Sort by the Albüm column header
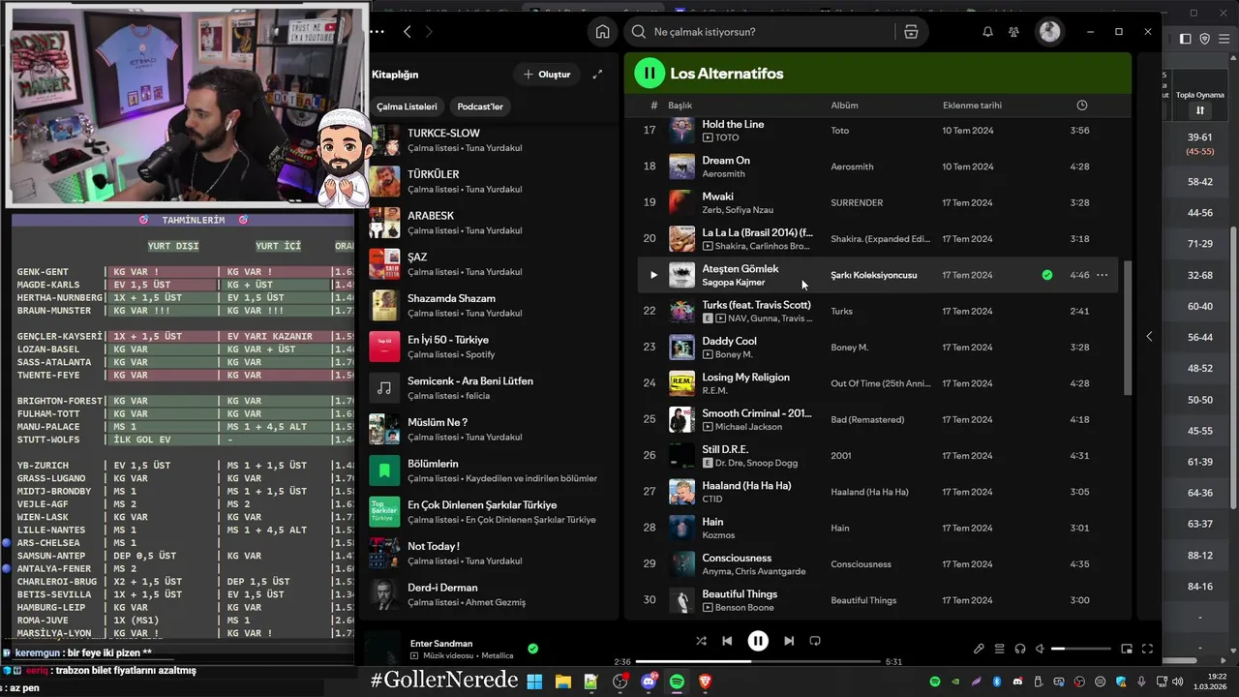 [x=844, y=106]
